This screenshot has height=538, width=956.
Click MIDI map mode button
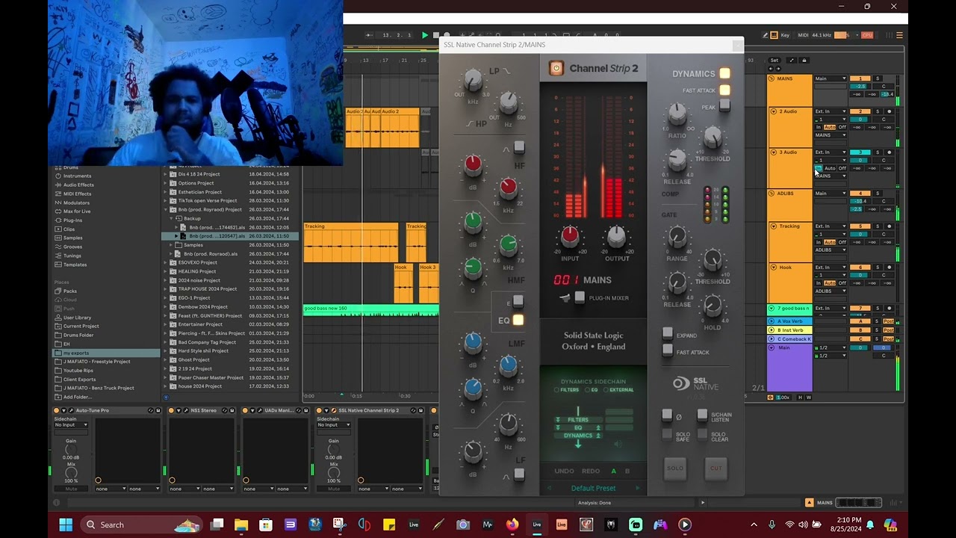point(803,35)
